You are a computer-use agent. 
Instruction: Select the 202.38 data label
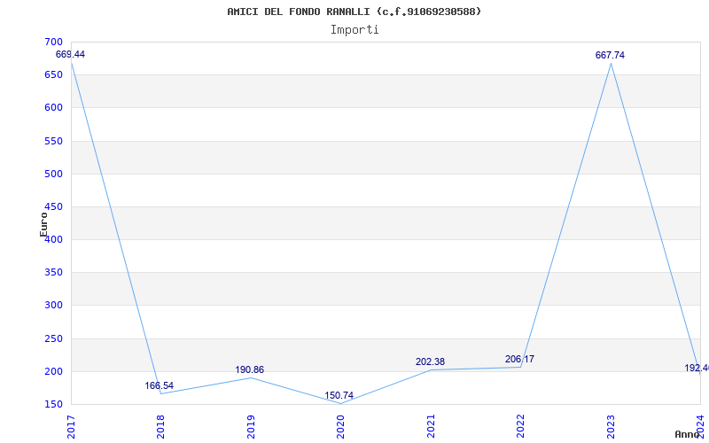tap(430, 361)
